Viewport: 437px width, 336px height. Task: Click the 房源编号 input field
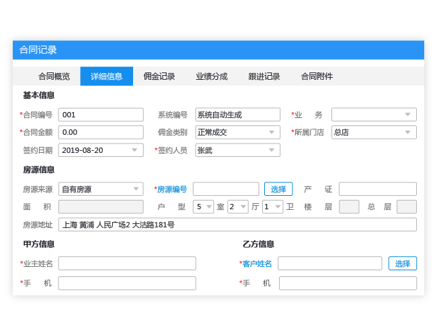click(x=226, y=189)
